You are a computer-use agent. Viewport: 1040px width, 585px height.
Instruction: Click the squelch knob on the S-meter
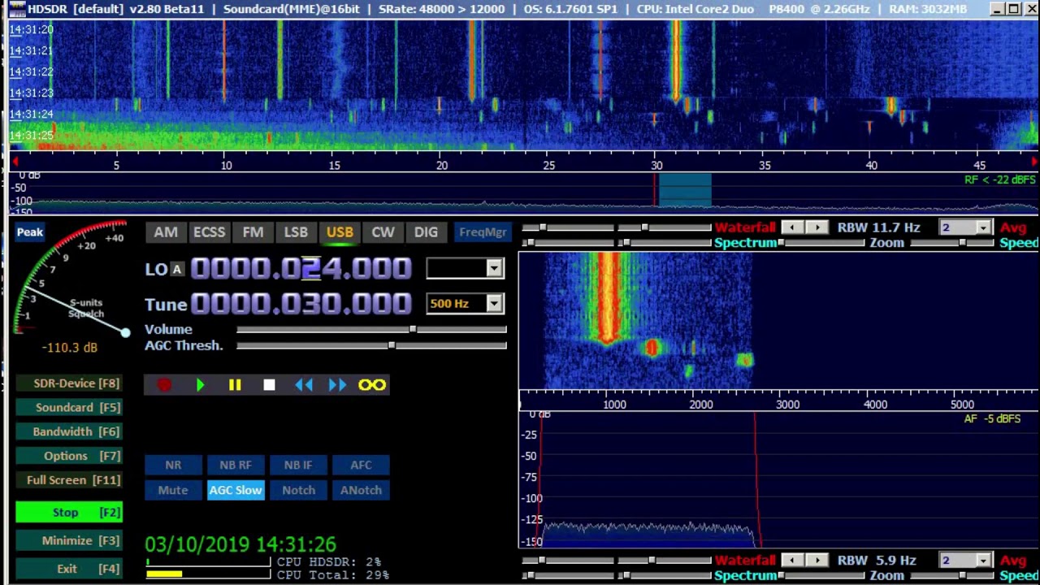(125, 332)
